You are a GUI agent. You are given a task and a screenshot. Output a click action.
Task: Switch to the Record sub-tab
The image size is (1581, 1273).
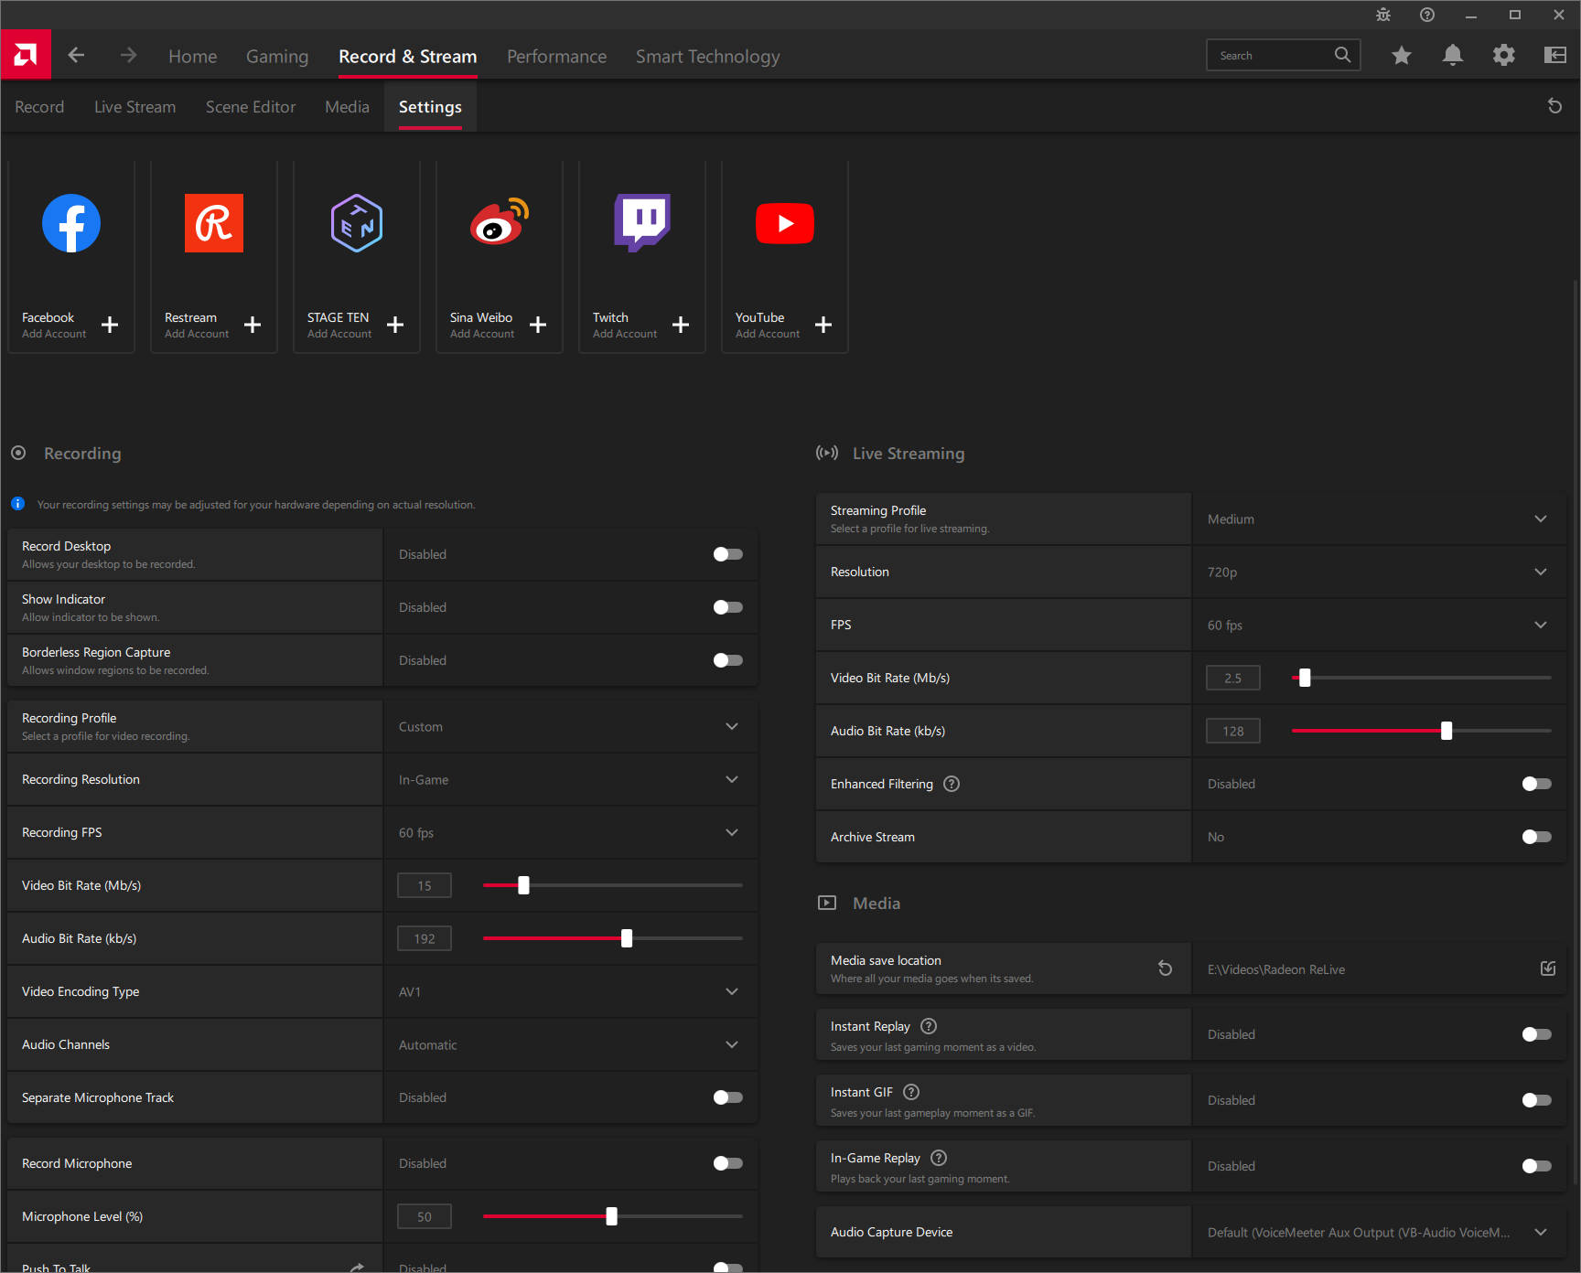39,107
